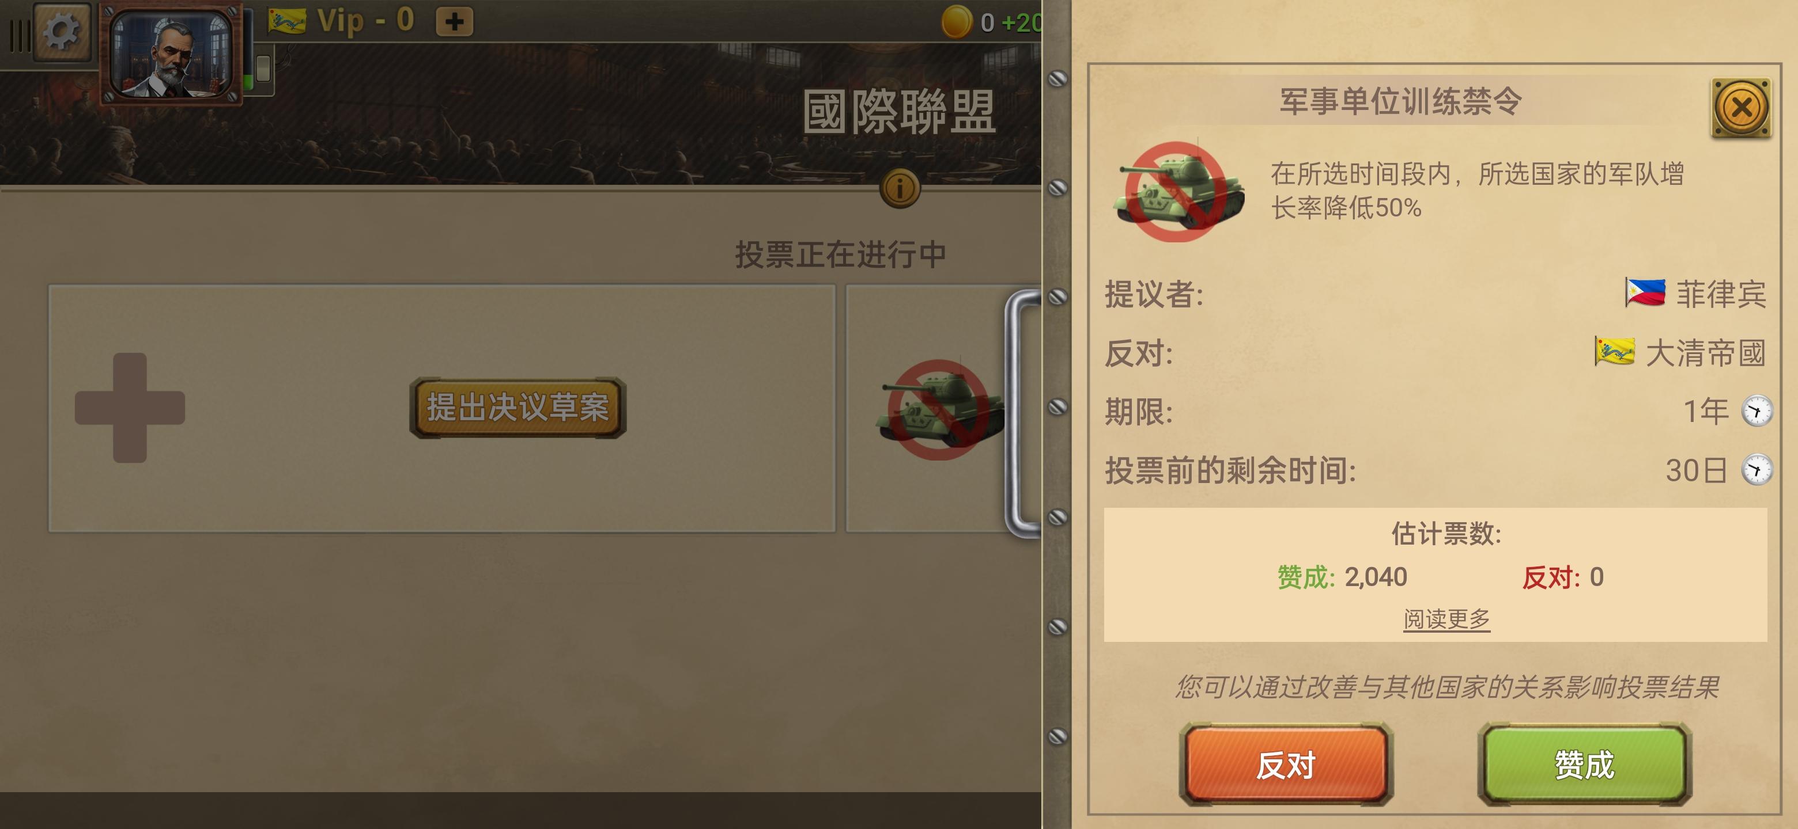Vote 赞成 with the green button
The width and height of the screenshot is (1798, 829).
point(1584,765)
